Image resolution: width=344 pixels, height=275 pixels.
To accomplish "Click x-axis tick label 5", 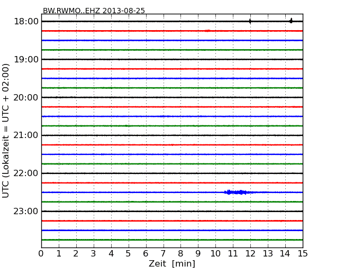I will click(129, 254).
